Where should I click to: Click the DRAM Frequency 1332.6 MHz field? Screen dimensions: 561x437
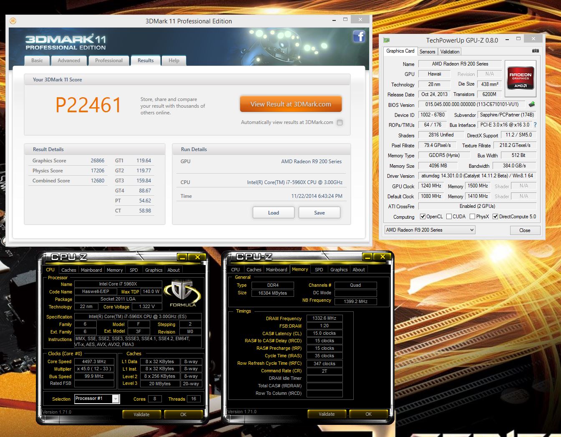(325, 318)
